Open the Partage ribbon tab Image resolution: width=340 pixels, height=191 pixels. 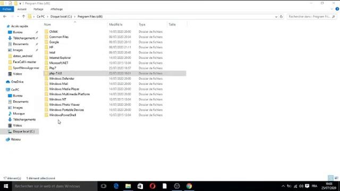[x=38, y=9]
